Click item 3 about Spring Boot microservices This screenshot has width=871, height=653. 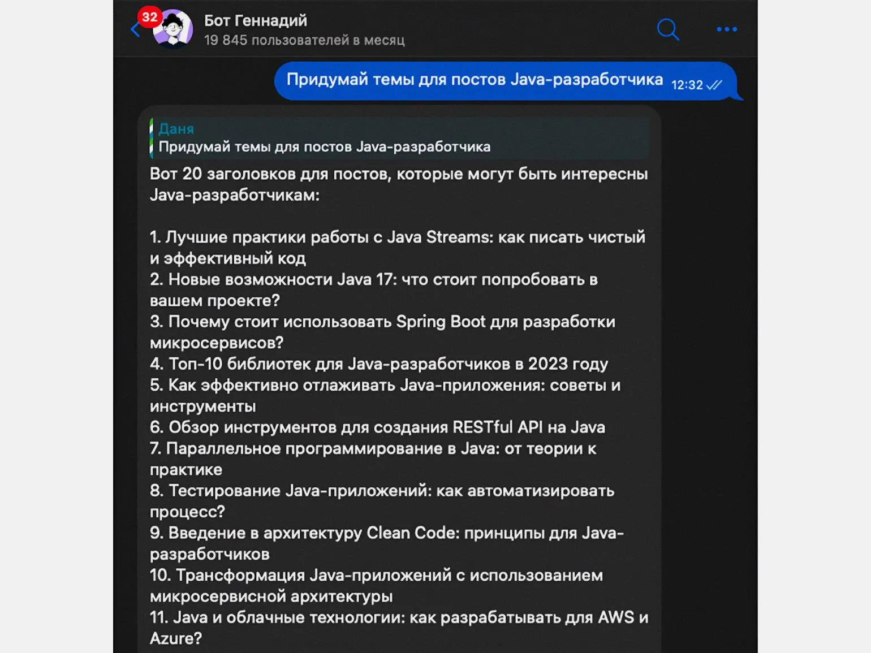(382, 332)
